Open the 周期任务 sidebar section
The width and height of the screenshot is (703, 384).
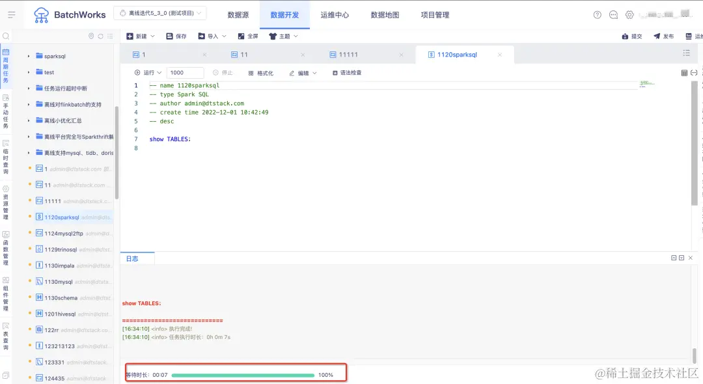[6, 66]
